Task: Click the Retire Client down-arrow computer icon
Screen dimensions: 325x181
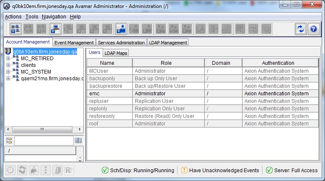Action: pos(94,29)
